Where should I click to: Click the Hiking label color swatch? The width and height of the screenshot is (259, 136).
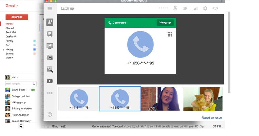[35, 49]
